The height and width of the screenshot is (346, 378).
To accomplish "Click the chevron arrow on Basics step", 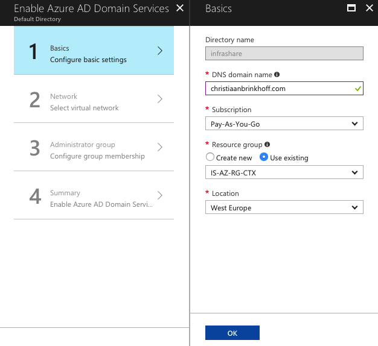I will [x=160, y=51].
